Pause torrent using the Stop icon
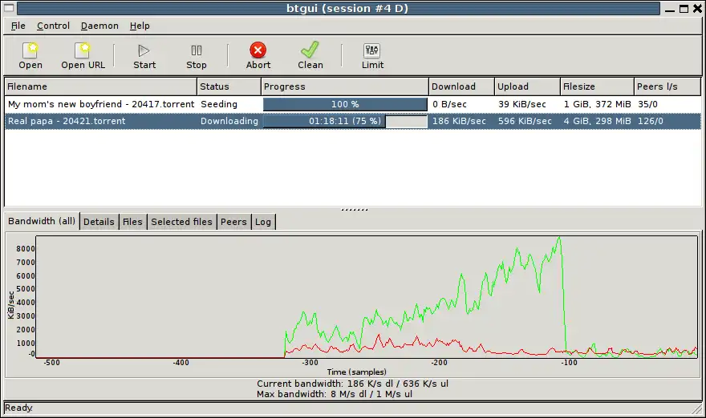 [x=197, y=50]
